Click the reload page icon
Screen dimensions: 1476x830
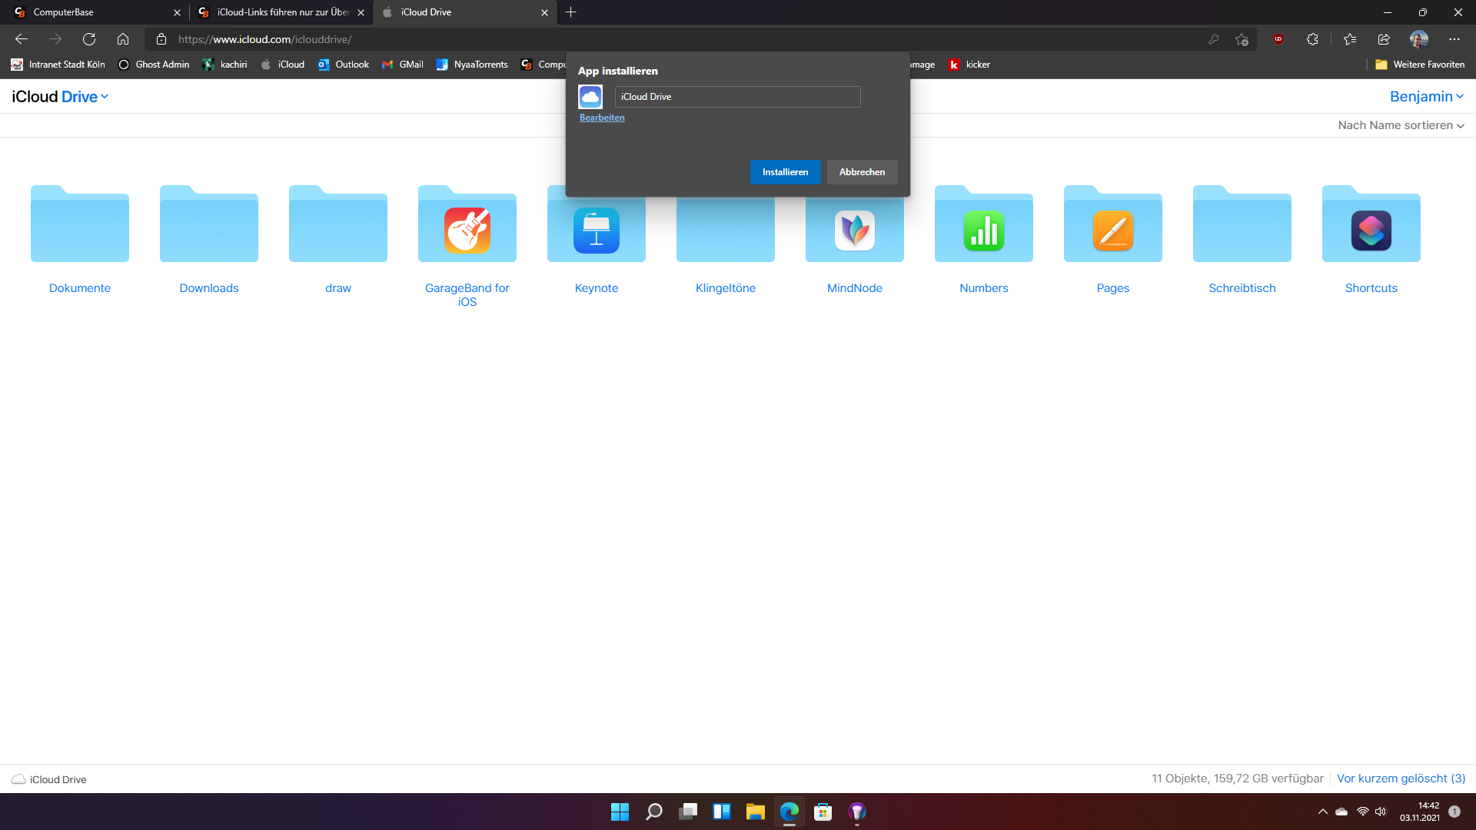(89, 39)
